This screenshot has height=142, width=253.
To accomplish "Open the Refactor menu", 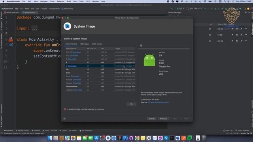I will pos(60,2).
